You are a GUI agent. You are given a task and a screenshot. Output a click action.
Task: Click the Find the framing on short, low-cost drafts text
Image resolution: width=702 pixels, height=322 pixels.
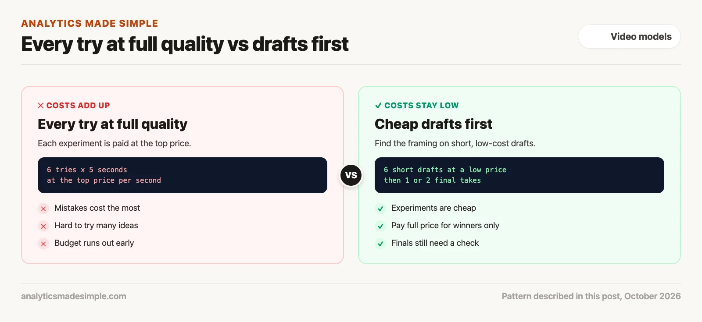[455, 143]
